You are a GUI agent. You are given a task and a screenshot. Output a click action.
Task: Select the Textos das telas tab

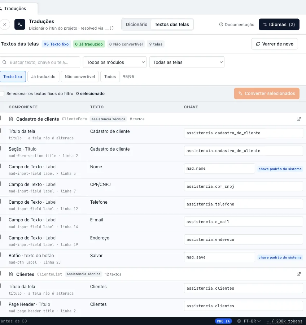tap(172, 25)
